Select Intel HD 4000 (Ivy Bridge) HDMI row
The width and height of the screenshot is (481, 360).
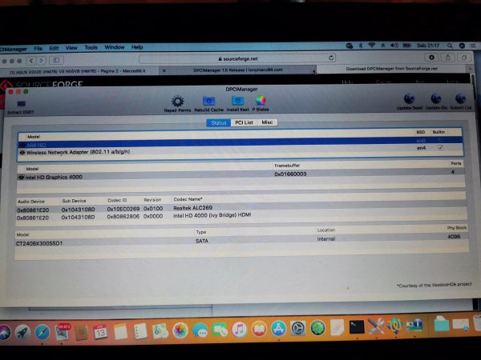coord(241,216)
